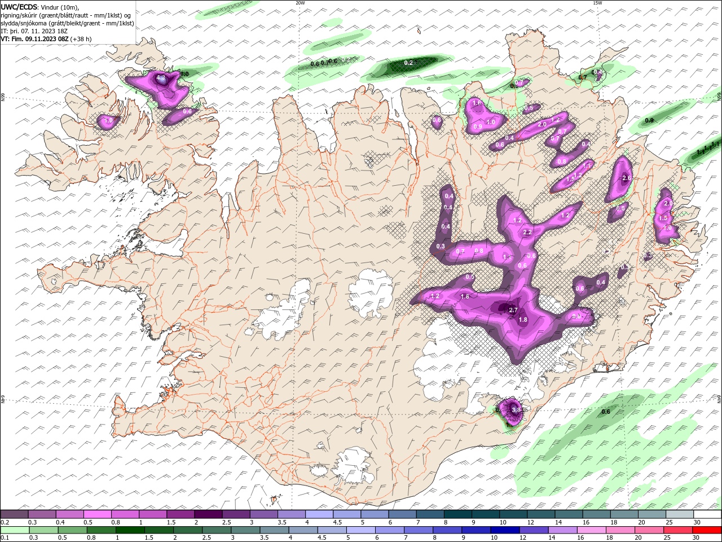Screen dimensions: 722x542
Task: Select the 'Vindur (10m)' header text
Action: click(60, 7)
